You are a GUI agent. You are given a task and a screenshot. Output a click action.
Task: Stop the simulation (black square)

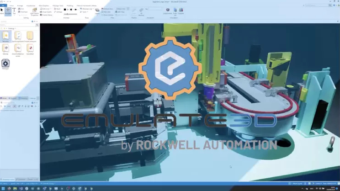pyautogui.click(x=65, y=10)
